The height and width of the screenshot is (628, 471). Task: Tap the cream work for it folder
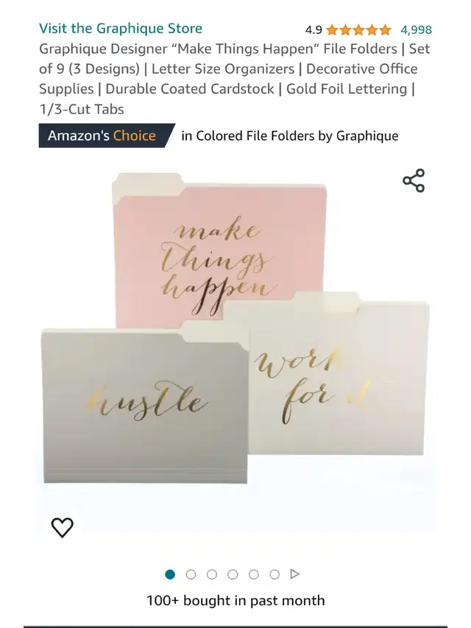pyautogui.click(x=339, y=376)
